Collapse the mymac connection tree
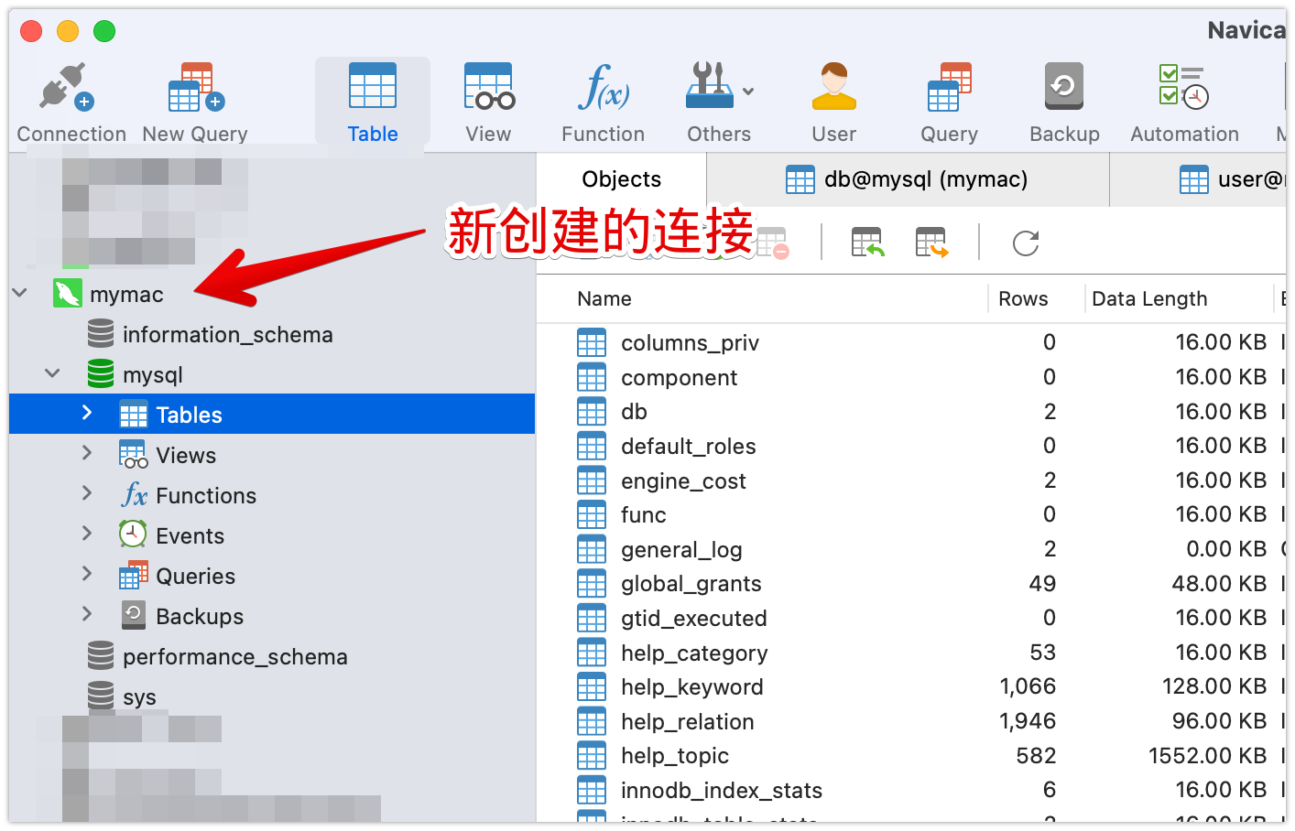 (20, 294)
